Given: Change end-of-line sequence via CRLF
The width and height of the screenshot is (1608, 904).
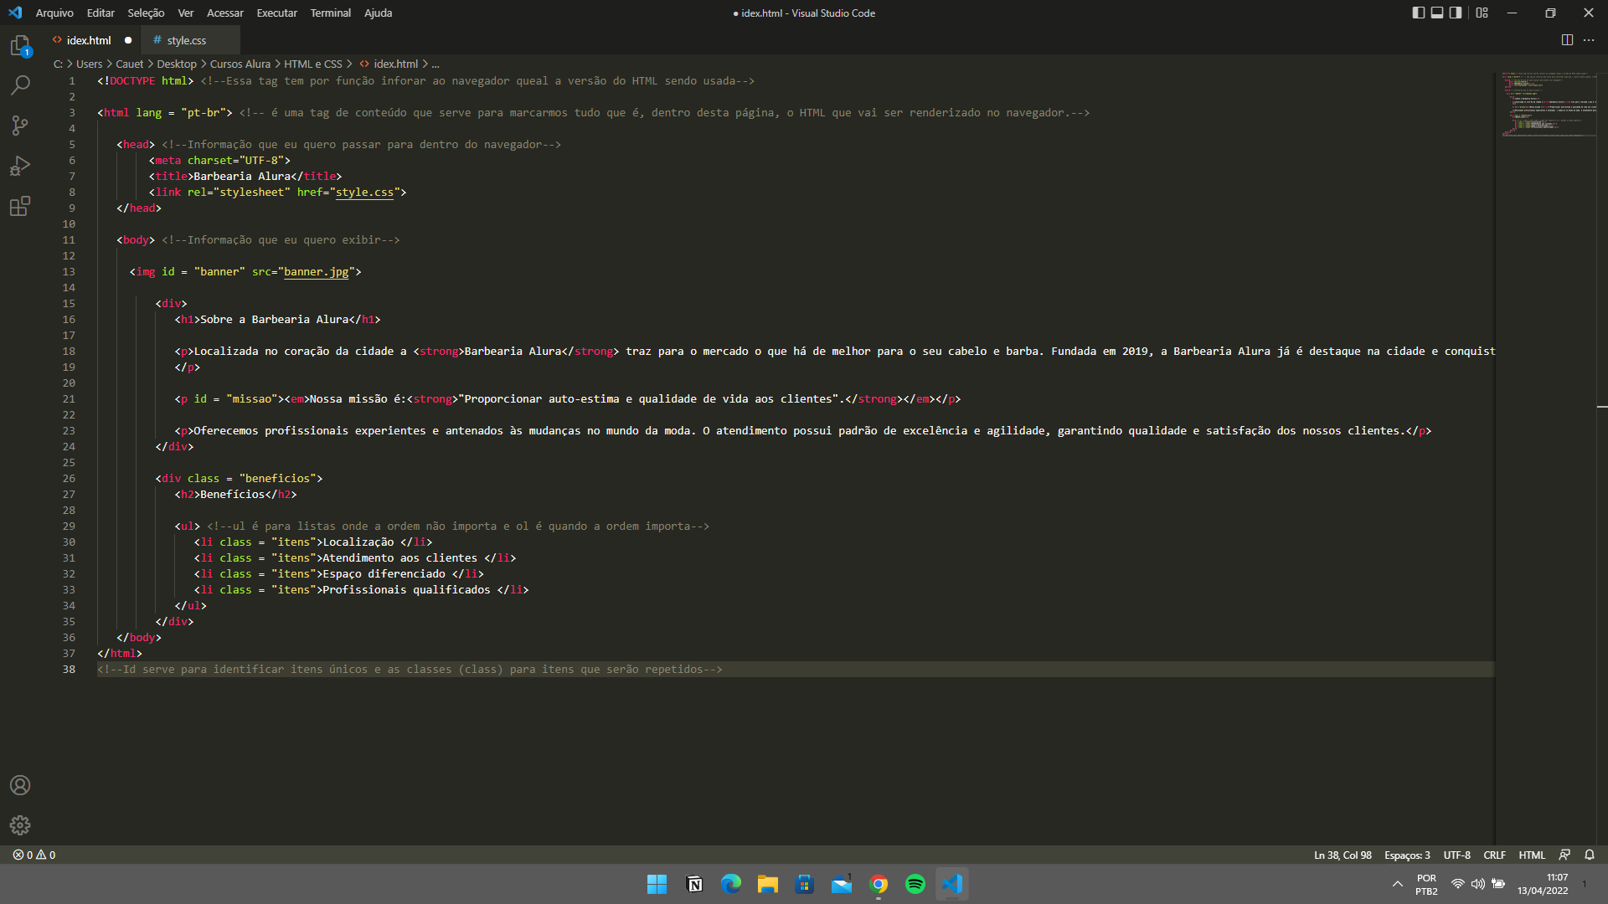Looking at the screenshot, I should click(1494, 855).
